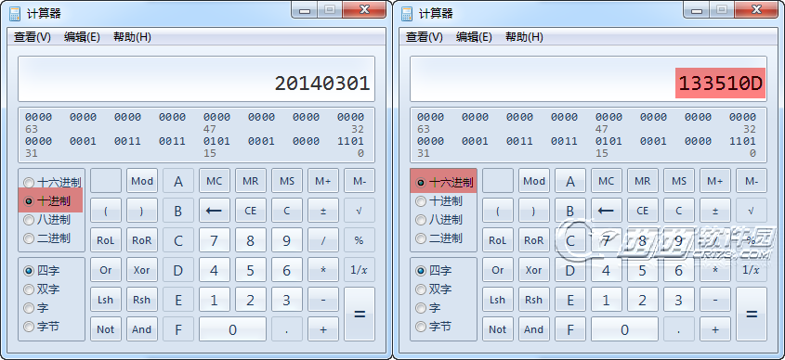Click Not button in left calculator
This screenshot has width=785, height=360.
pyautogui.click(x=106, y=329)
